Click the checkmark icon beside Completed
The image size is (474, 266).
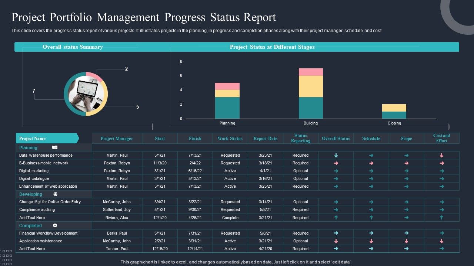(x=54, y=225)
